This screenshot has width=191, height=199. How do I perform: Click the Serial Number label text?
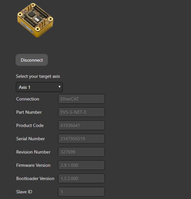coord(31,139)
